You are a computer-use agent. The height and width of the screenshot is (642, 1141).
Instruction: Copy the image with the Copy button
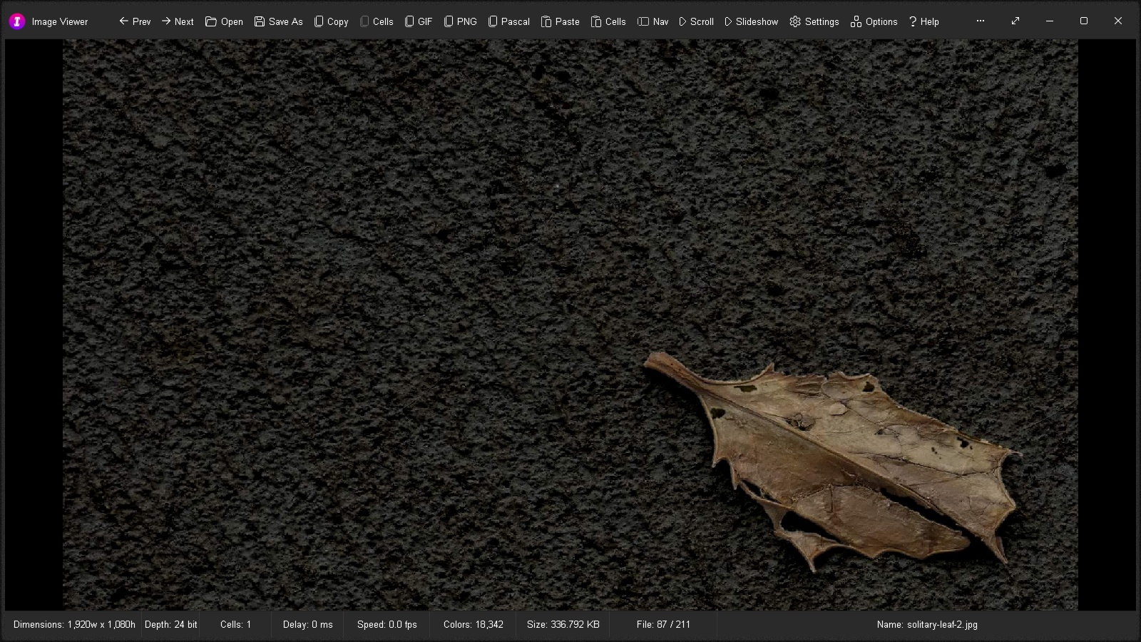[x=331, y=21]
